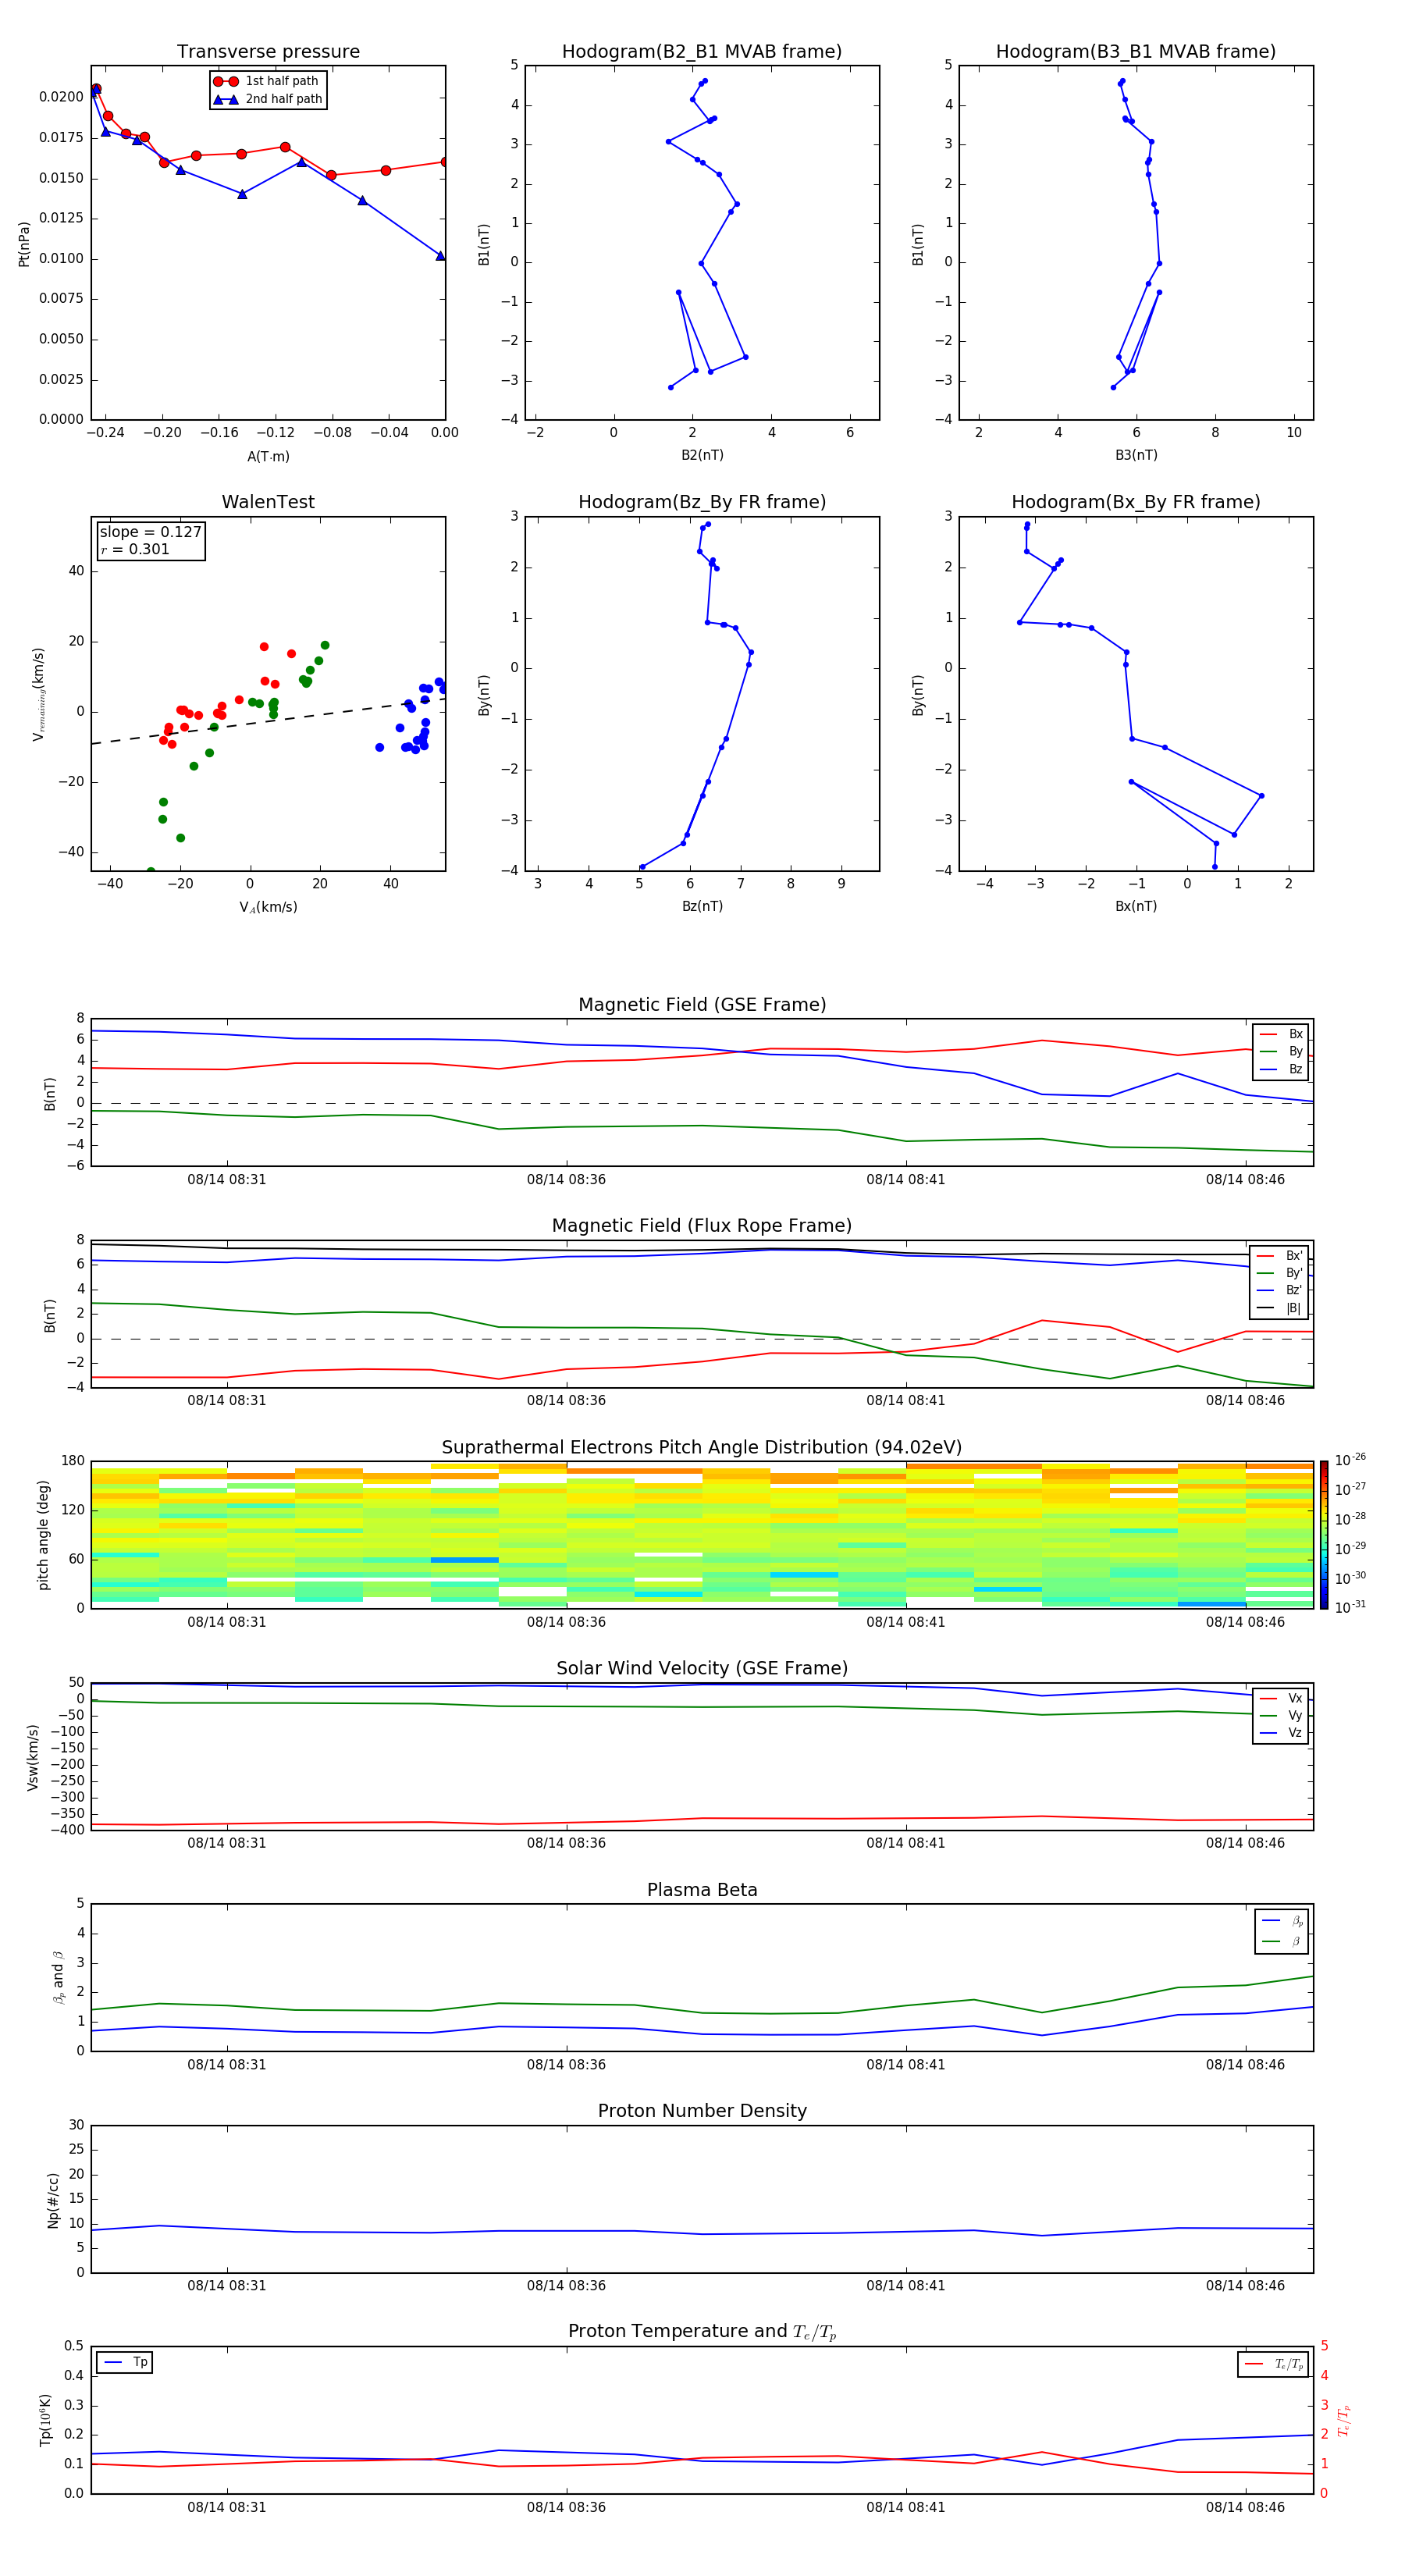Click '08/14 08:36' tick under Proton Temperature plot
1405x2576 pixels.
pyautogui.click(x=566, y=2507)
